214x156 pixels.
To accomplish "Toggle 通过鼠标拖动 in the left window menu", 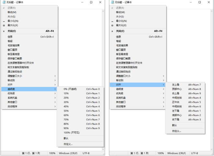I will coord(15,71).
